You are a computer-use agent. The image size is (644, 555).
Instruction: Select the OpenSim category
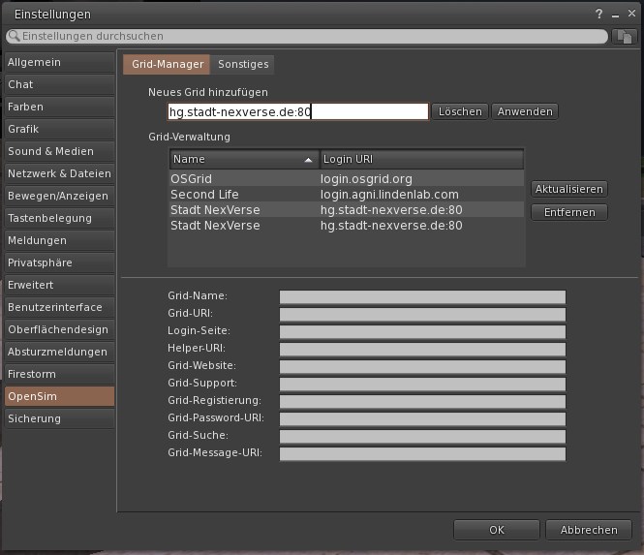(x=60, y=396)
